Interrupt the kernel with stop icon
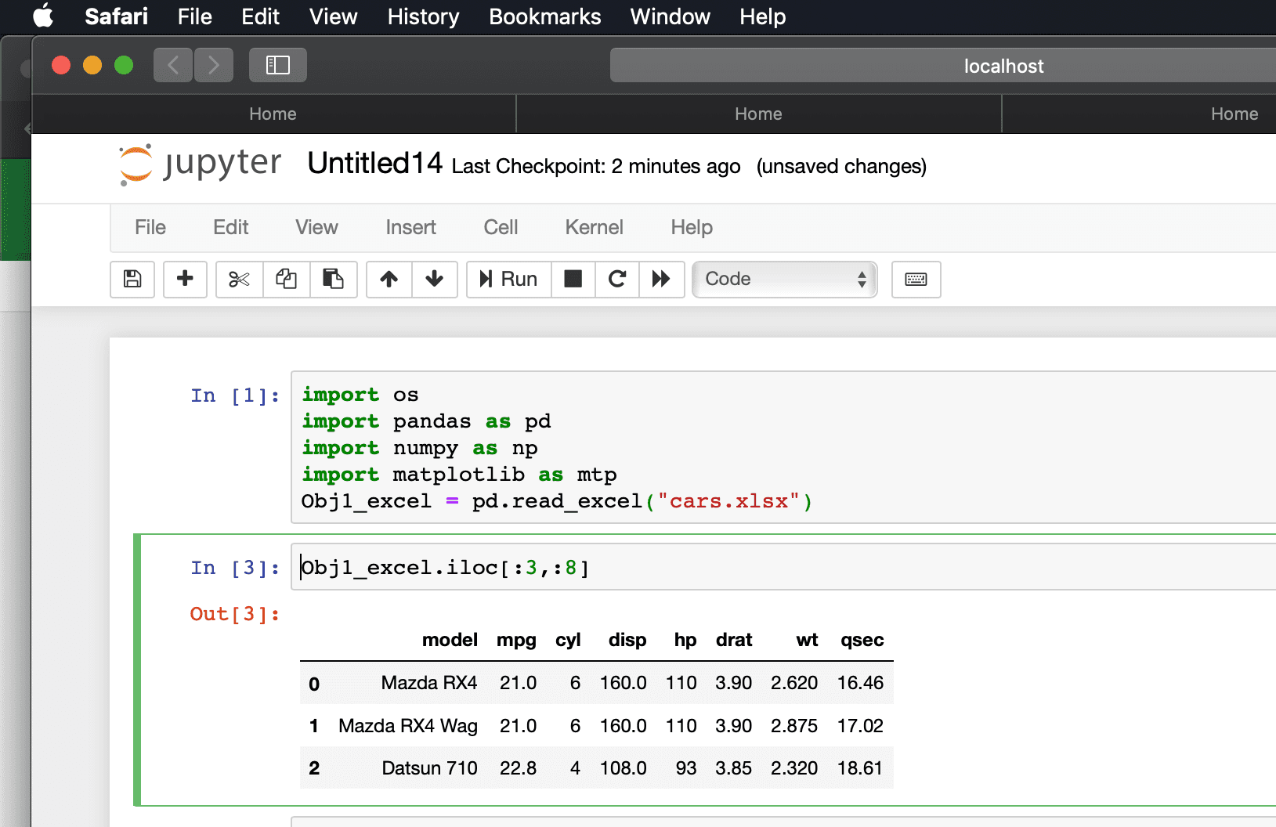The height and width of the screenshot is (827, 1276). (573, 279)
